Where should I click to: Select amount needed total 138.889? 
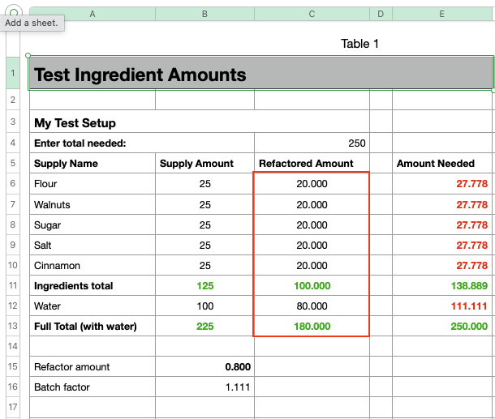coord(442,285)
